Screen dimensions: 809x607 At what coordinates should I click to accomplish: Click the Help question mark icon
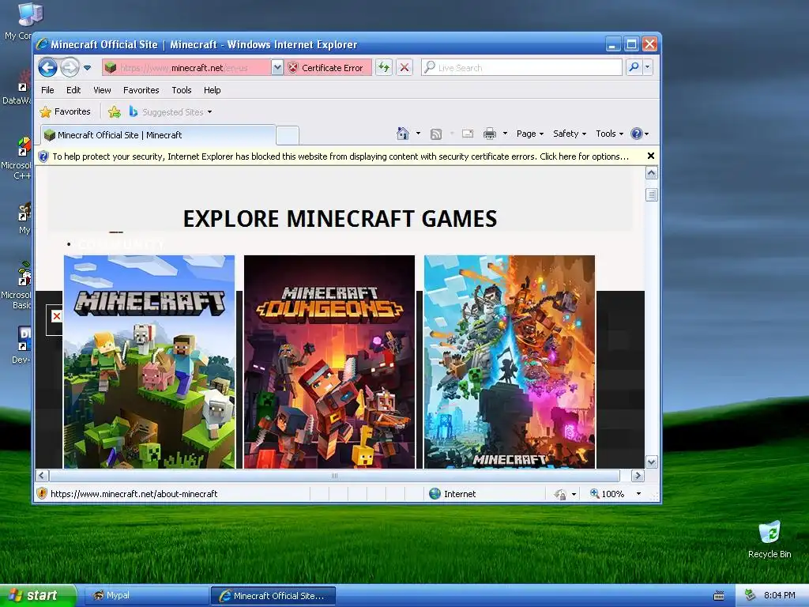click(x=637, y=134)
